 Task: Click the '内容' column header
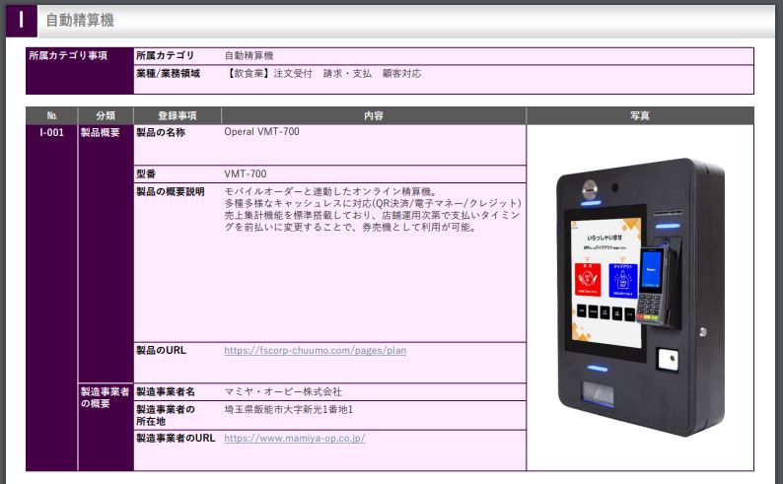[x=374, y=115]
